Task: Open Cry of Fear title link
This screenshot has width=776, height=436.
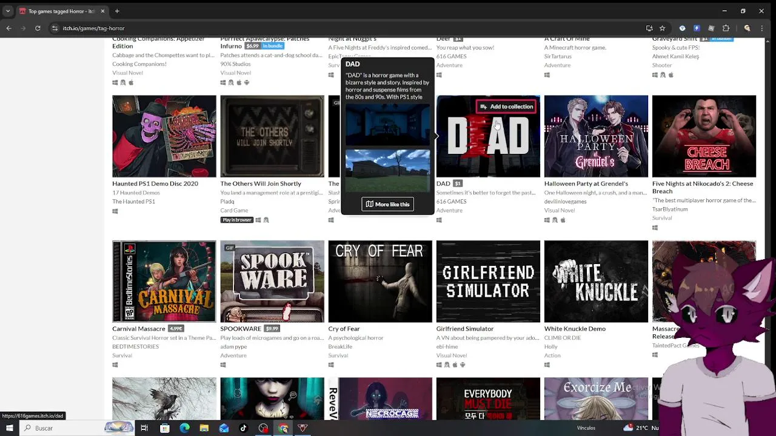Action: point(344,329)
